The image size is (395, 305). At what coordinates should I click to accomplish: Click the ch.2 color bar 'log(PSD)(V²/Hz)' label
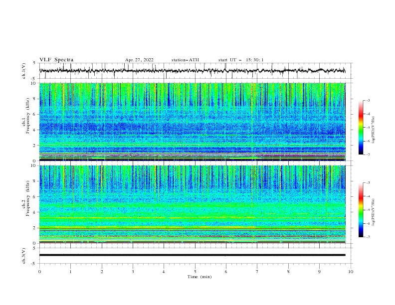[x=373, y=212]
